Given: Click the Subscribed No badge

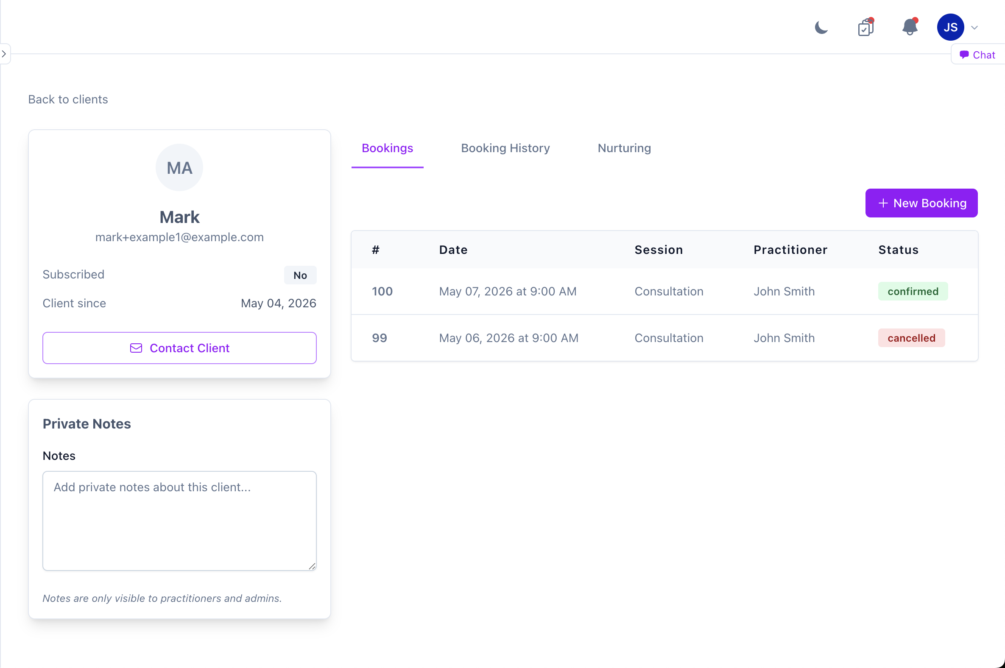Looking at the screenshot, I should [x=300, y=275].
